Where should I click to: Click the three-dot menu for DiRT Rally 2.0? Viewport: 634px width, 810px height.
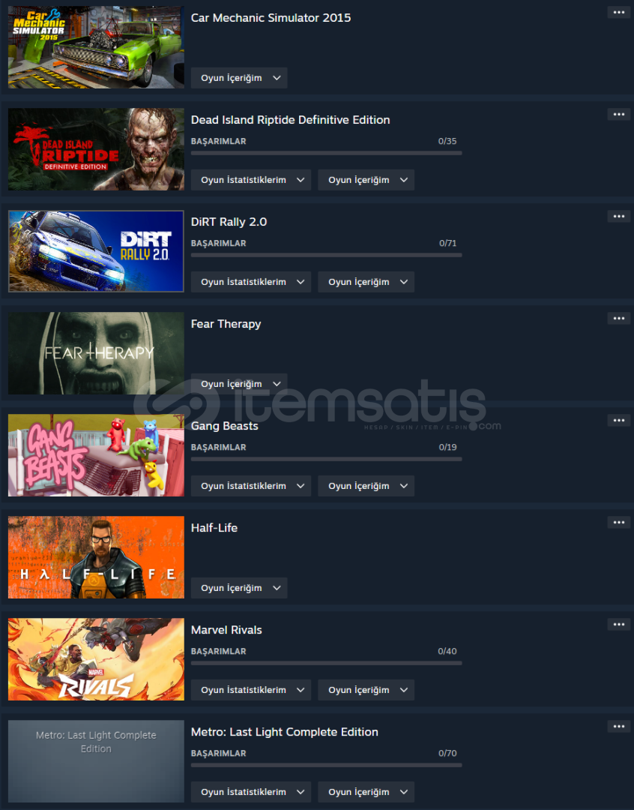click(618, 217)
